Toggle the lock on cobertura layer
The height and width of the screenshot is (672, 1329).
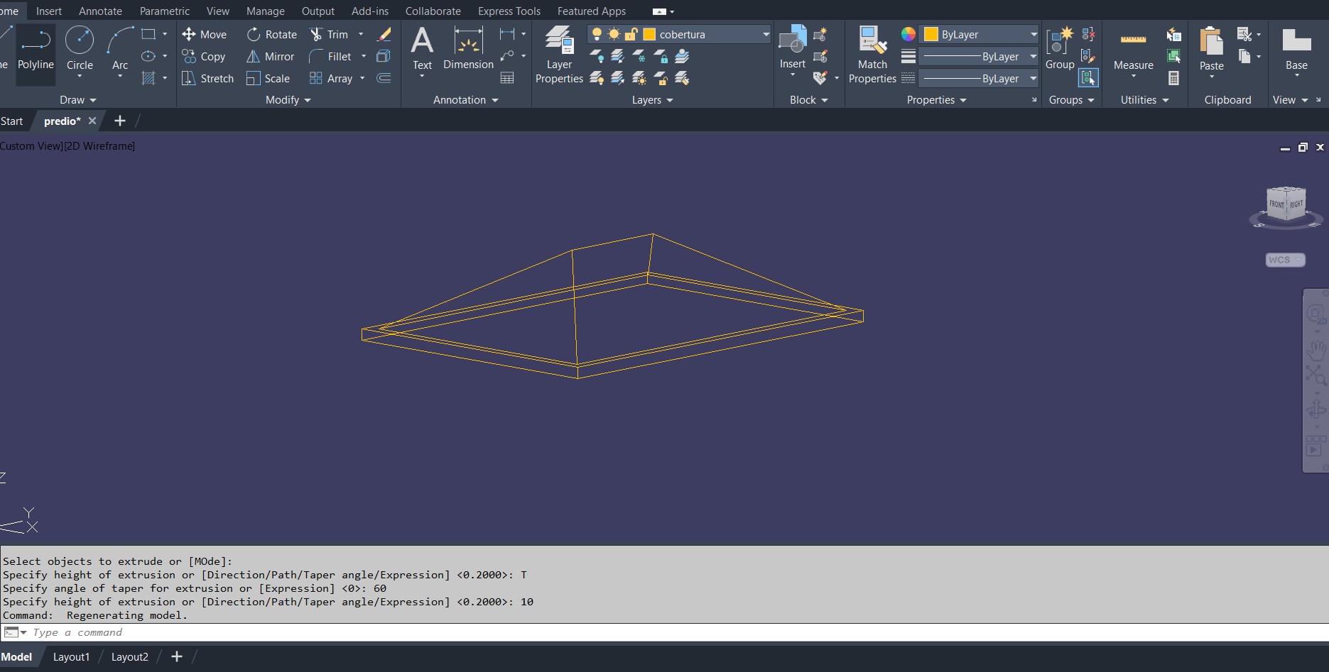[631, 34]
